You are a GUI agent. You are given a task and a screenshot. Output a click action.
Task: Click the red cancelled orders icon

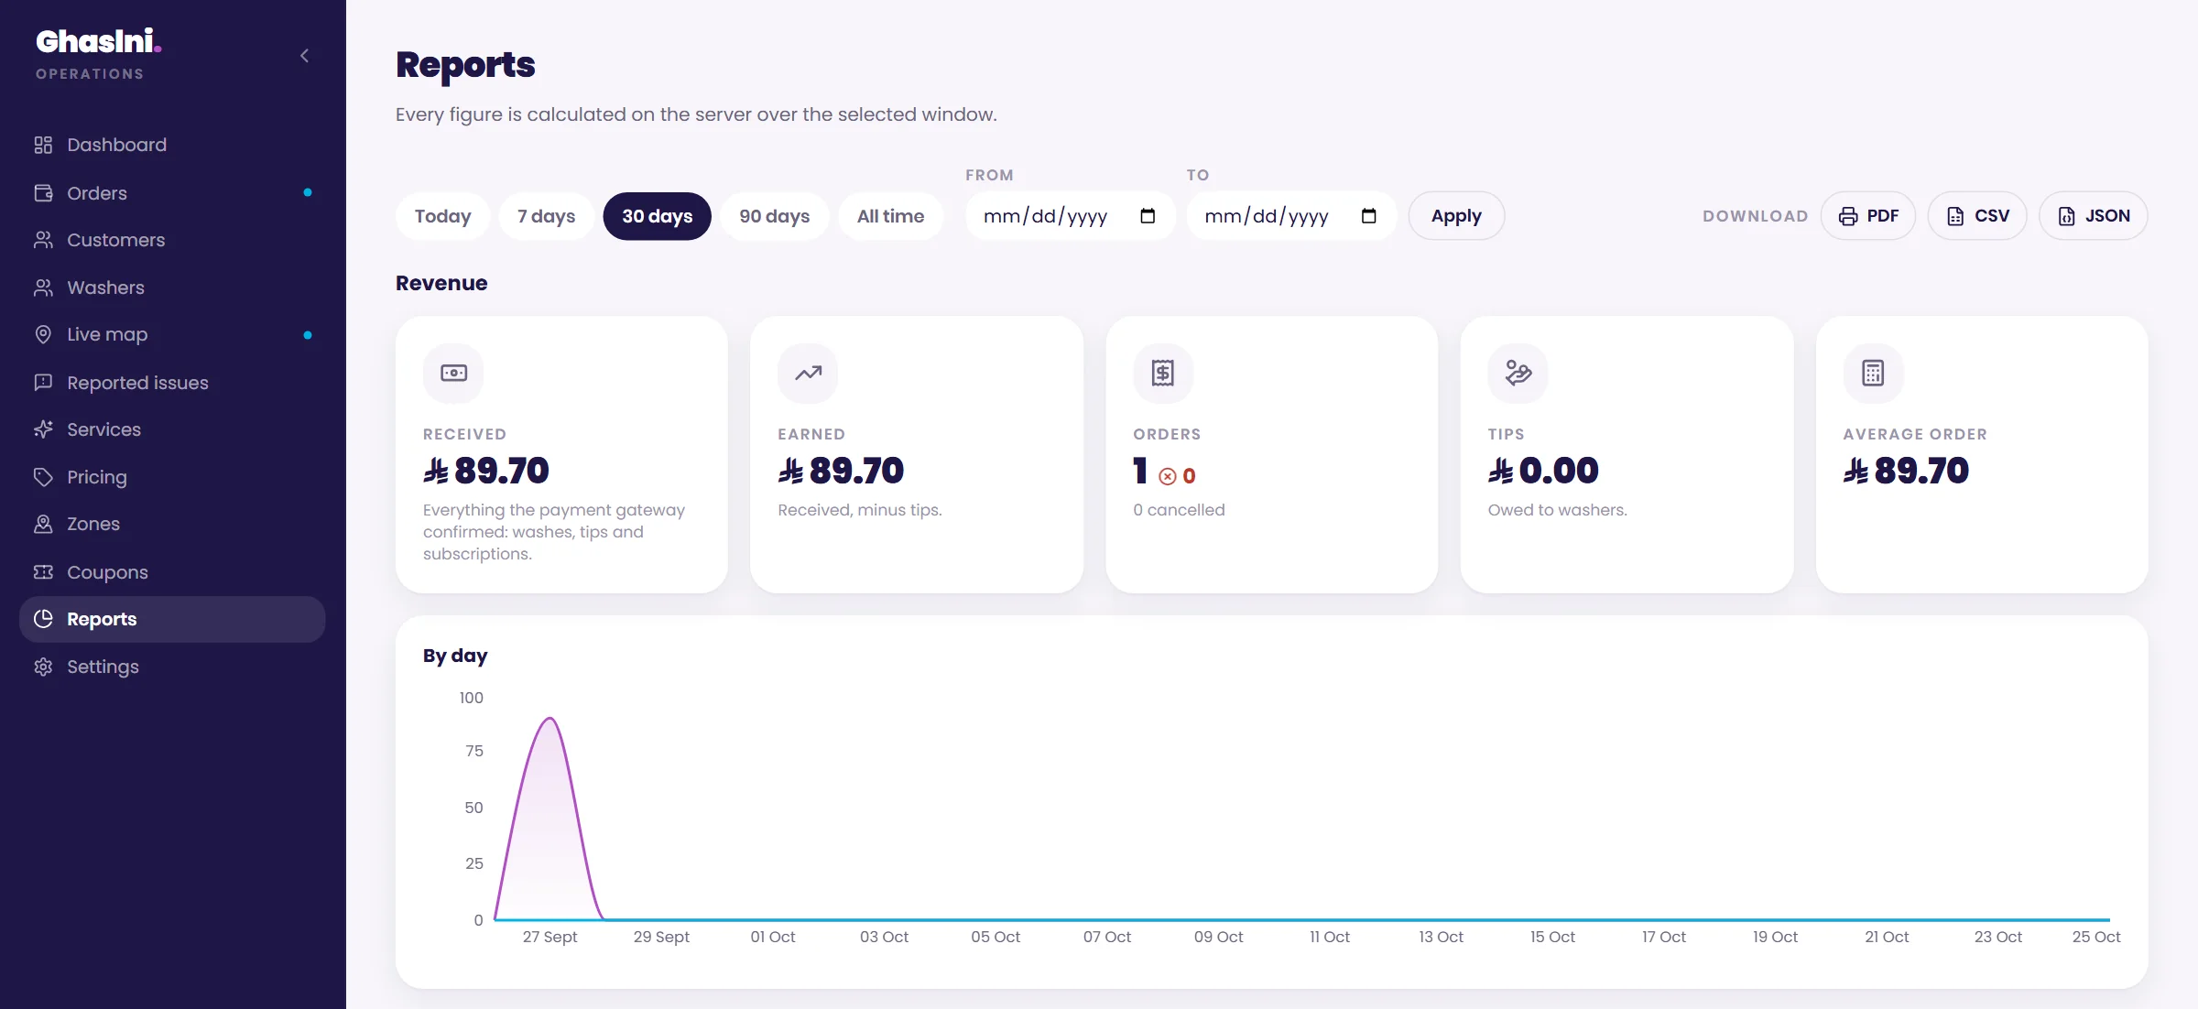1168,476
